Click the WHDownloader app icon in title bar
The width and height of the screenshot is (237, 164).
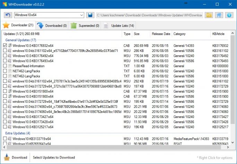(5, 4)
